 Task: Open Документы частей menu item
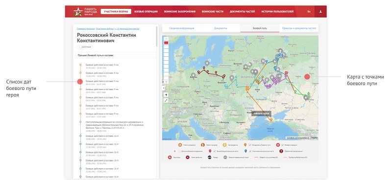pyautogui.click(x=243, y=11)
